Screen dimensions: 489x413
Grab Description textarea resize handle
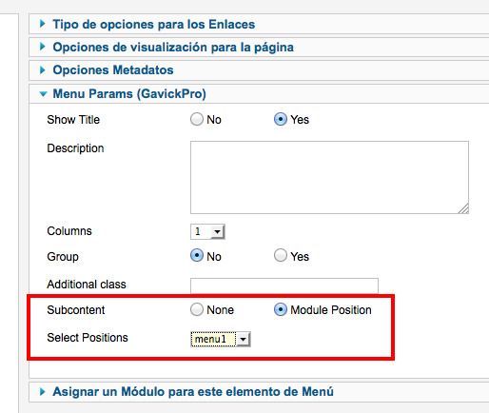(463, 208)
